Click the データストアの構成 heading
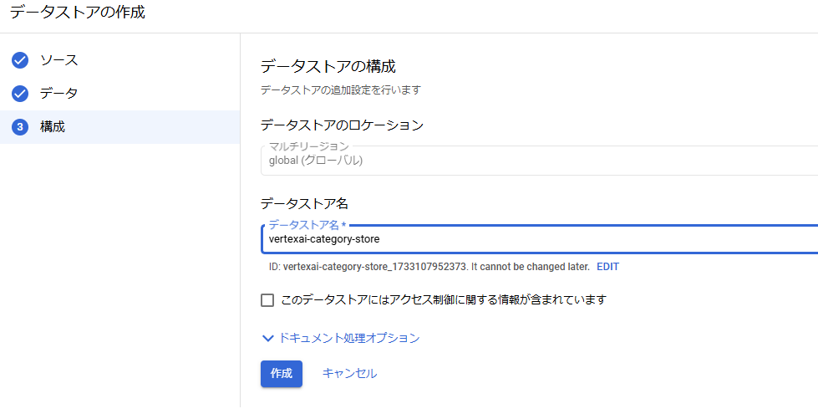The image size is (818, 414). point(328,67)
